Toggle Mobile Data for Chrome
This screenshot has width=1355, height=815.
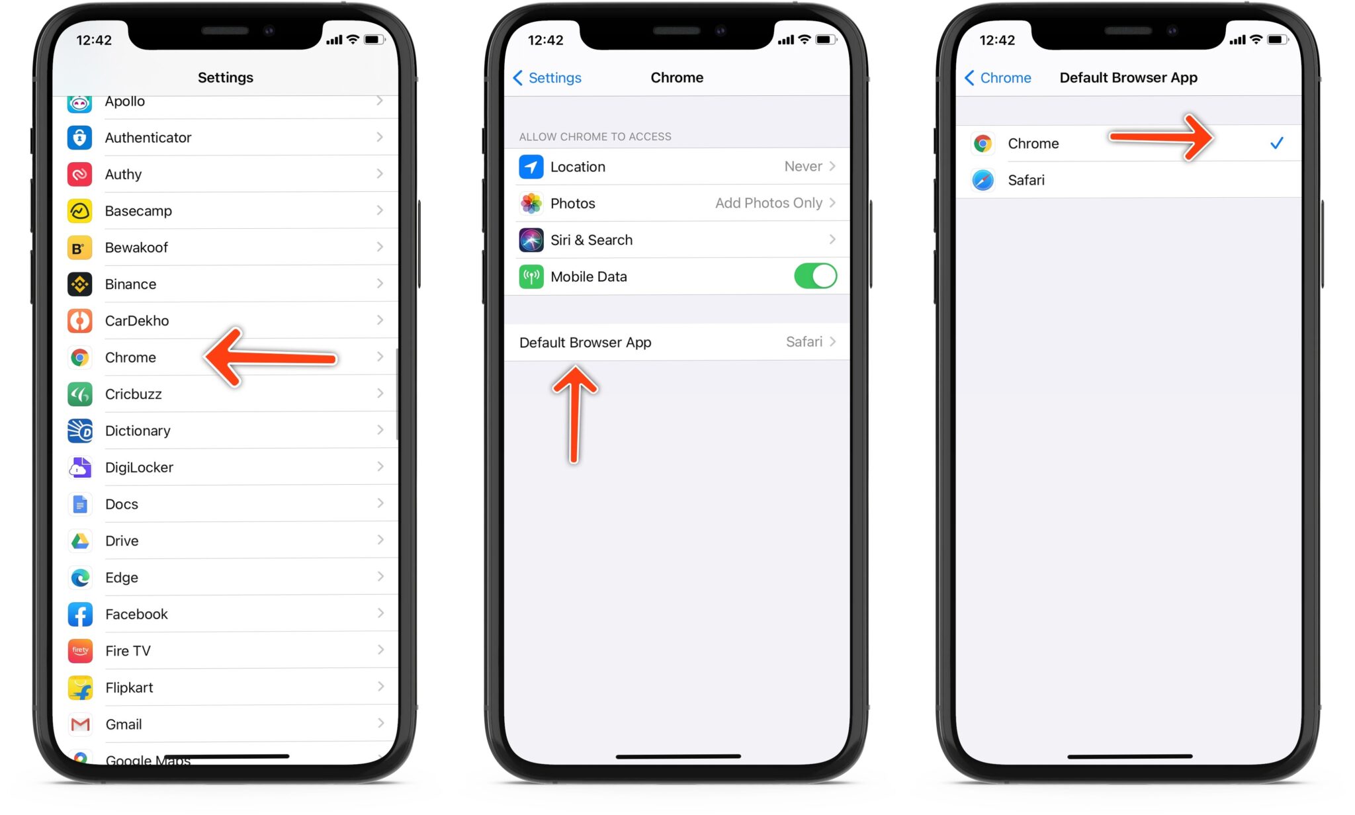pos(816,277)
